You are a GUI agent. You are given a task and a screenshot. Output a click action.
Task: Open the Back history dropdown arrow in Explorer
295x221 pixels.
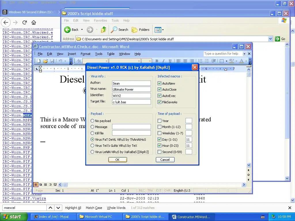82,30
